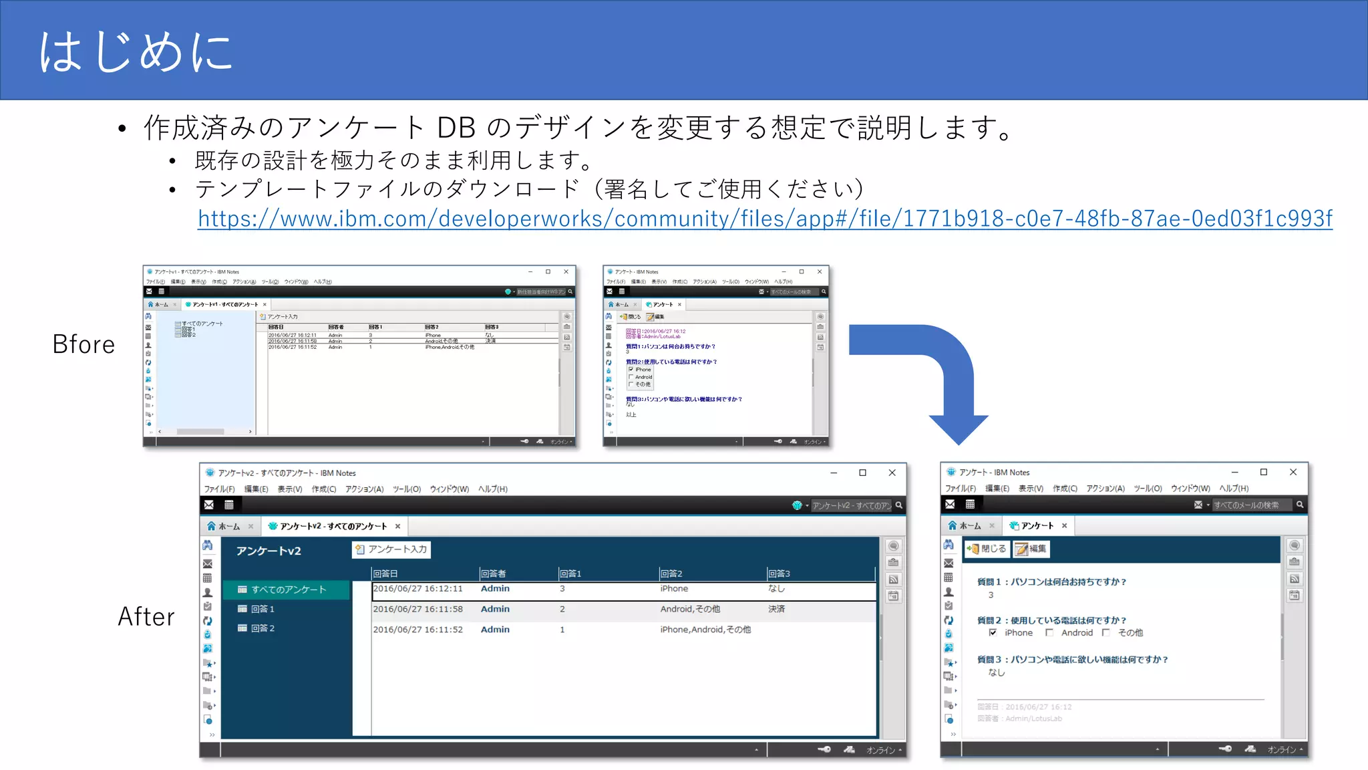Open status message popup arrow in アンケートv2 status bar
The height and width of the screenshot is (770, 1368).
click(x=757, y=750)
